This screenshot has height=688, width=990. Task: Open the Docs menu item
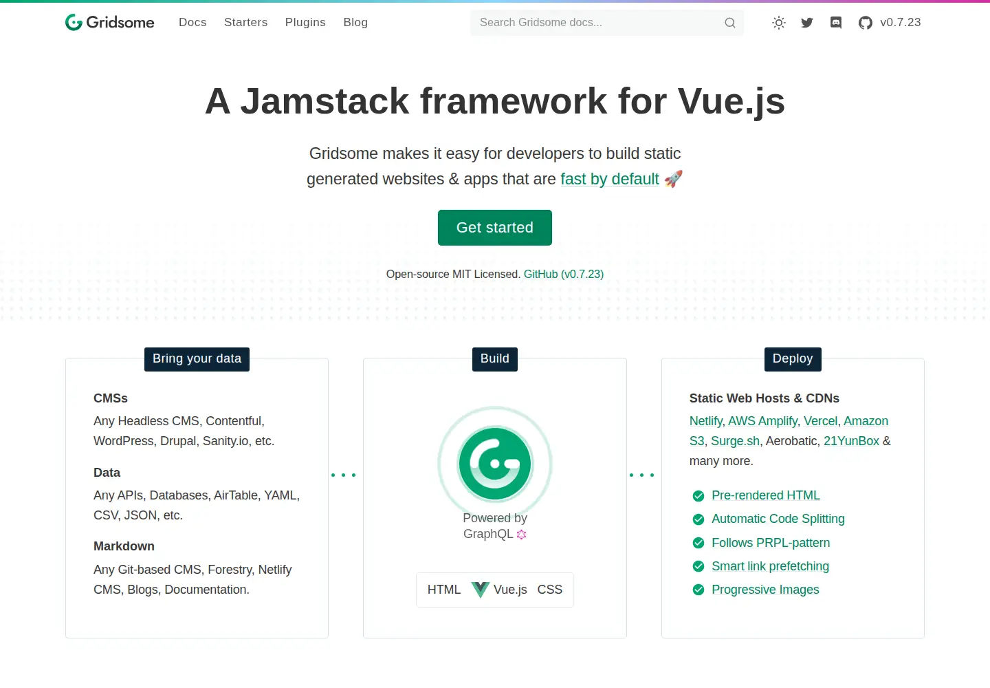pos(192,23)
